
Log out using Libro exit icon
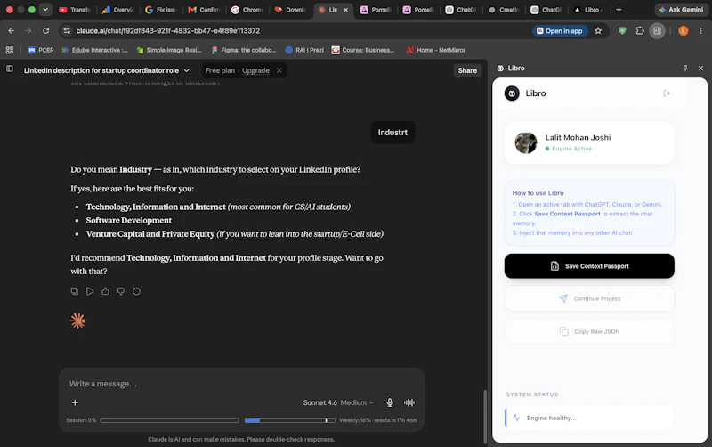[x=667, y=93]
